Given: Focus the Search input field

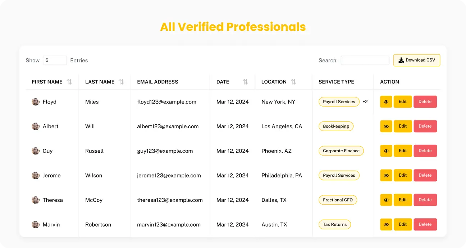Looking at the screenshot, I should (x=365, y=60).
